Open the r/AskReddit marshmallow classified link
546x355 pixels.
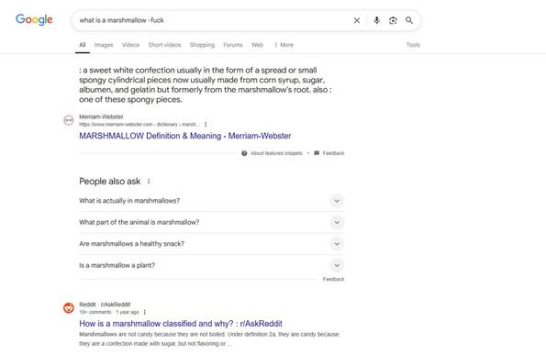click(181, 324)
